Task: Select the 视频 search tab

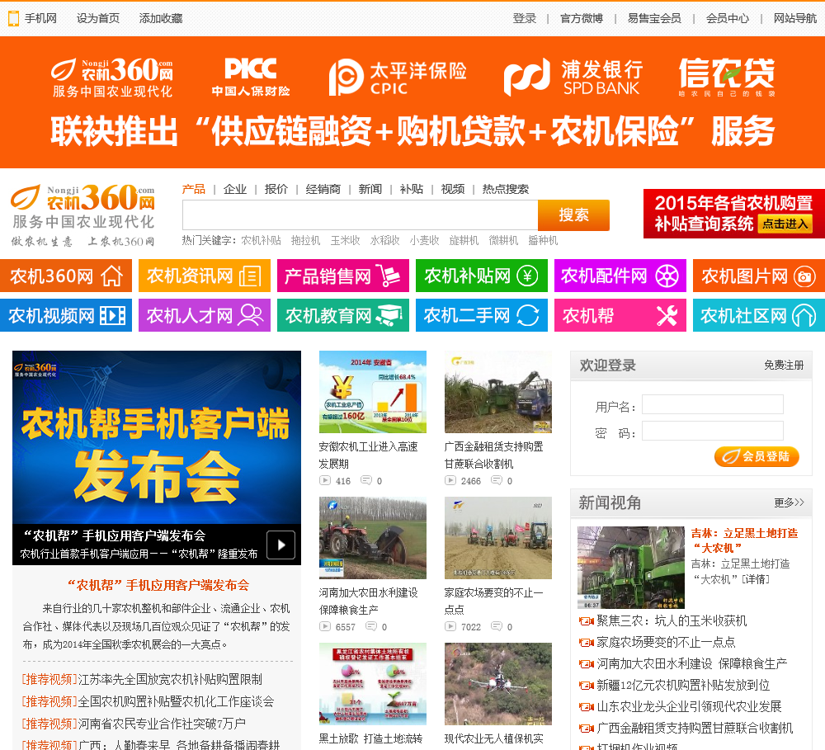Action: pos(452,189)
